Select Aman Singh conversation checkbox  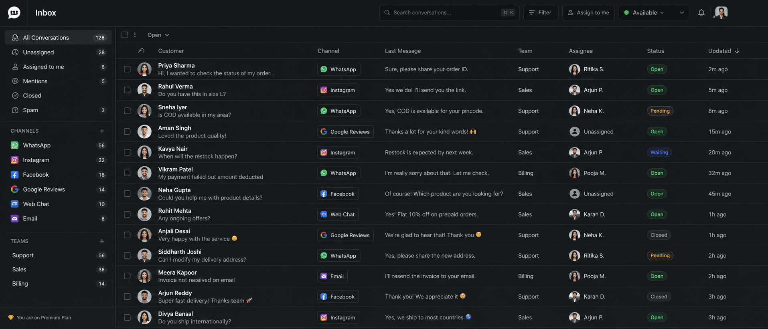click(x=127, y=131)
